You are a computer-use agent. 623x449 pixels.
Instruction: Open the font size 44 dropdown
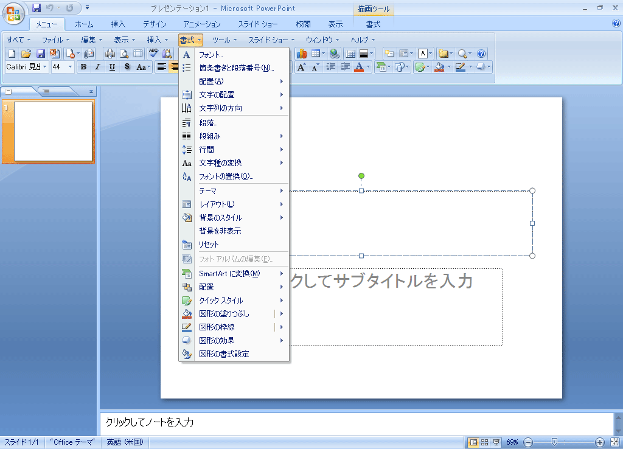point(71,67)
